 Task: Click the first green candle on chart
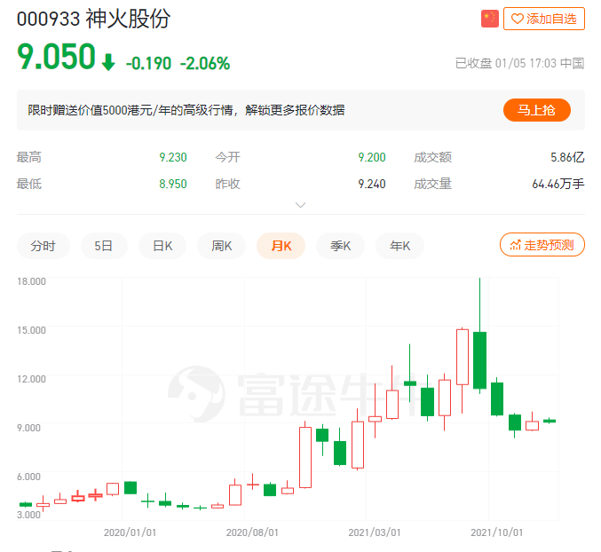click(26, 504)
